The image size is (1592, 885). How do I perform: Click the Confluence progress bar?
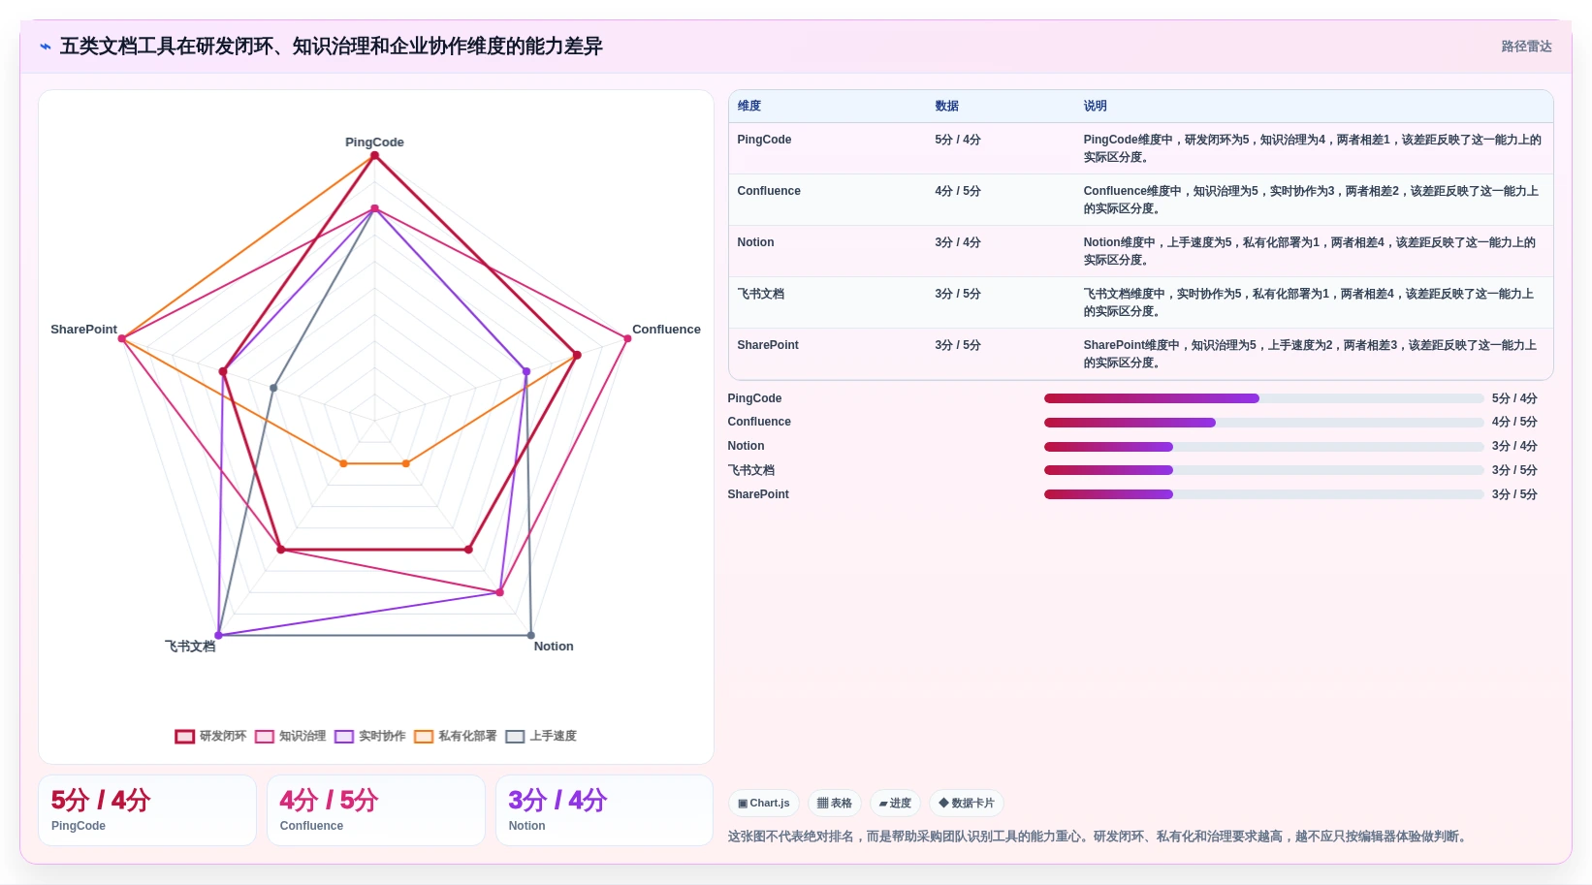tap(1263, 422)
